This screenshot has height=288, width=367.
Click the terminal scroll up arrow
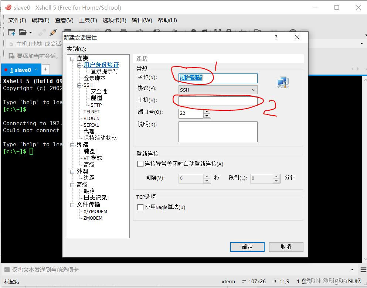coord(365,80)
